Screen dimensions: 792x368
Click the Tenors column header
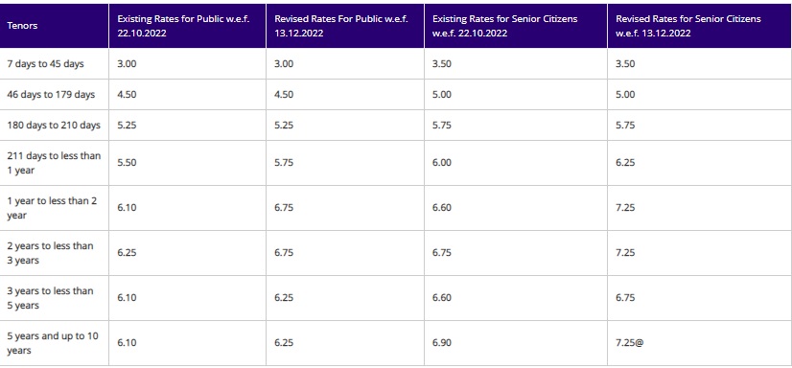pyautogui.click(x=22, y=26)
